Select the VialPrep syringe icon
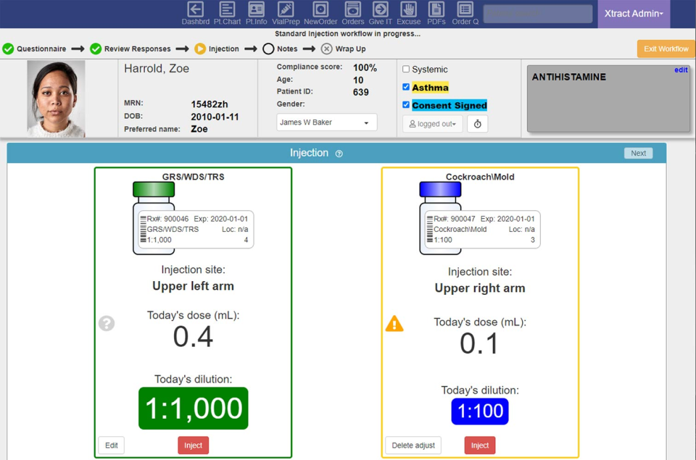This screenshot has width=696, height=460. tap(285, 12)
